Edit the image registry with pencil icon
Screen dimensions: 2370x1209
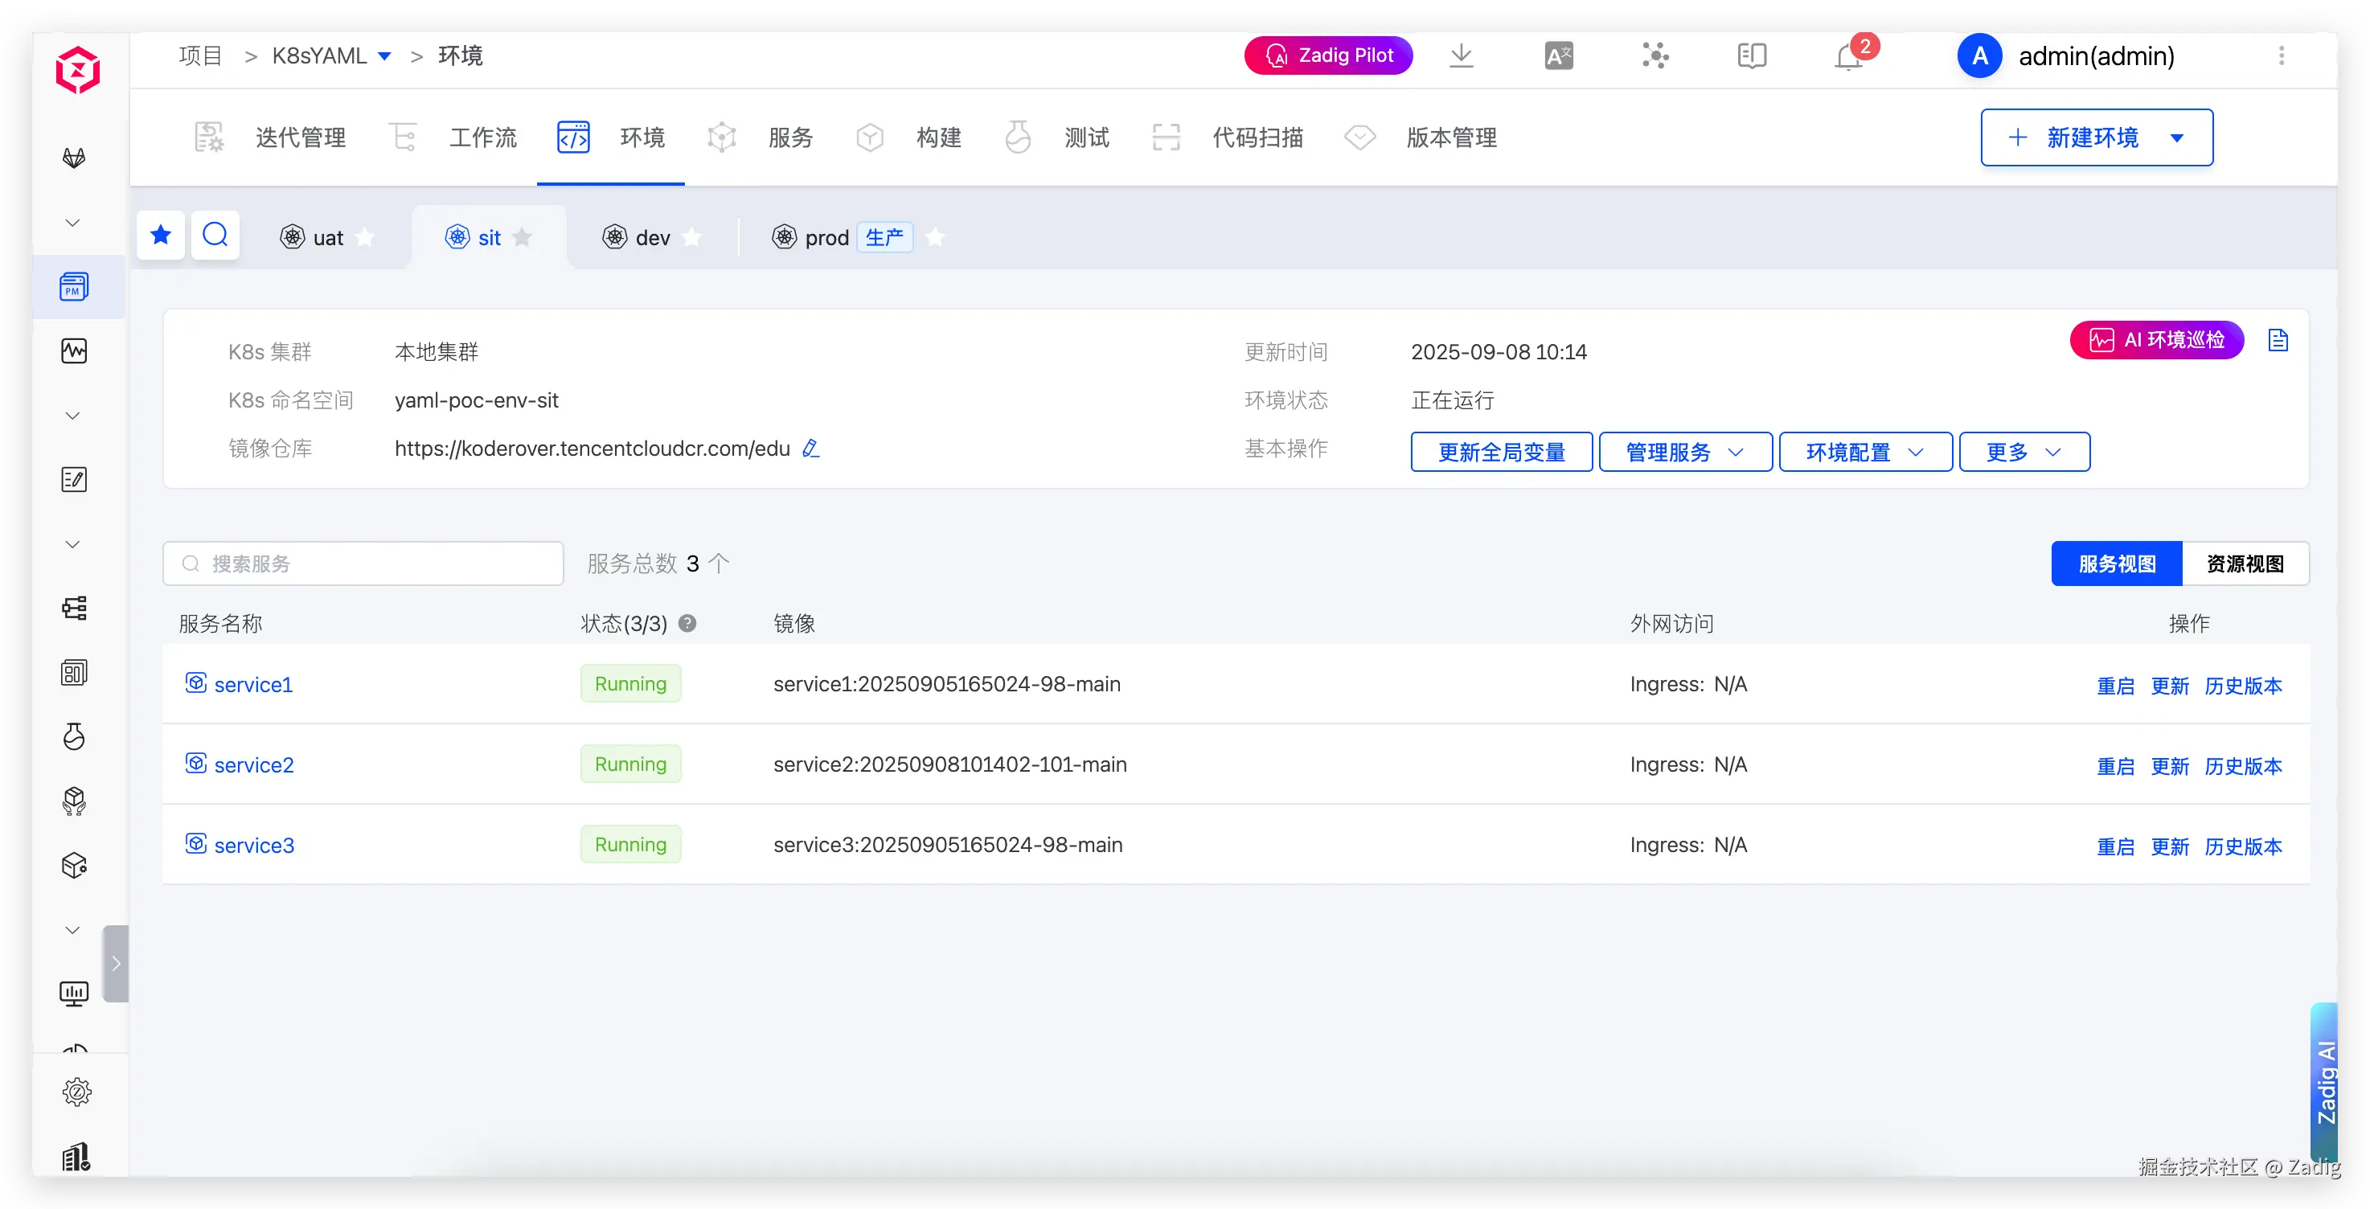810,449
